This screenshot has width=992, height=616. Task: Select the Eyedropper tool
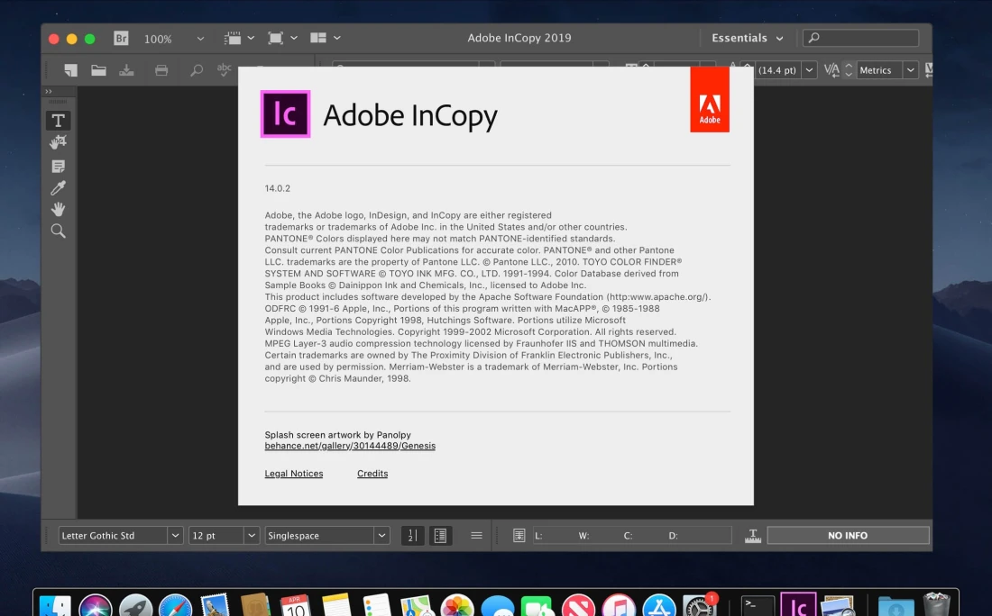click(58, 187)
